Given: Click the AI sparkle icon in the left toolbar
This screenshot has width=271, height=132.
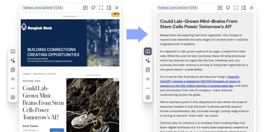Looking at the screenshot, I should pos(13,61).
